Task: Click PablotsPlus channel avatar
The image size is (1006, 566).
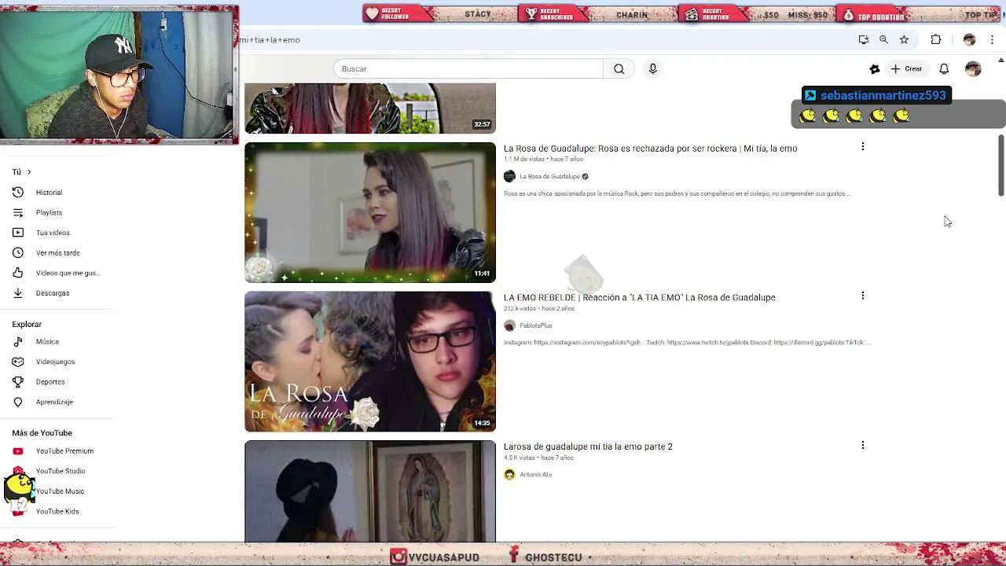Action: (x=509, y=325)
